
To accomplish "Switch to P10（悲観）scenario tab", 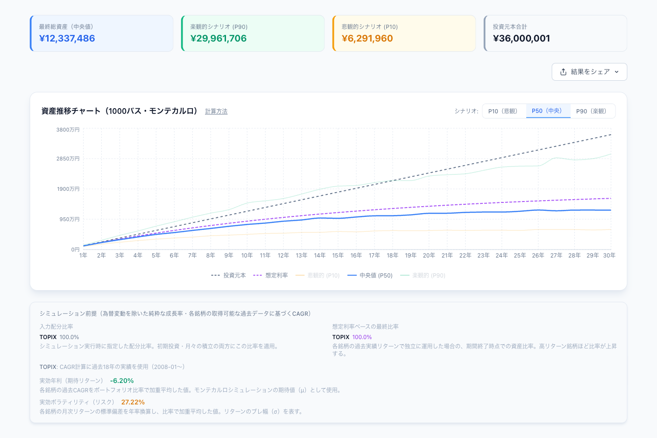I will pyautogui.click(x=504, y=111).
